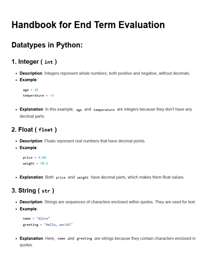The width and height of the screenshot is (209, 278).
Task: Click the 'temperature = -5' code line
Action: tap(38, 96)
